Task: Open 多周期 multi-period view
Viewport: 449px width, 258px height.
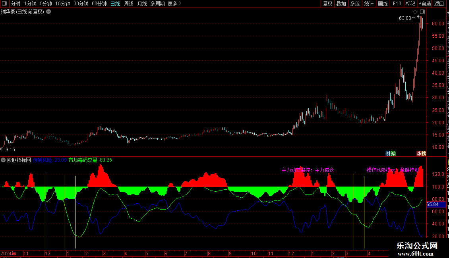Action: 157,4
